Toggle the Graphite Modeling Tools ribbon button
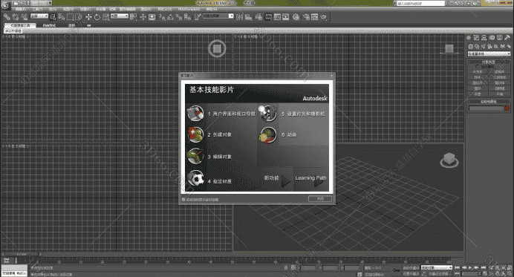514x277 pixels. (268, 17)
